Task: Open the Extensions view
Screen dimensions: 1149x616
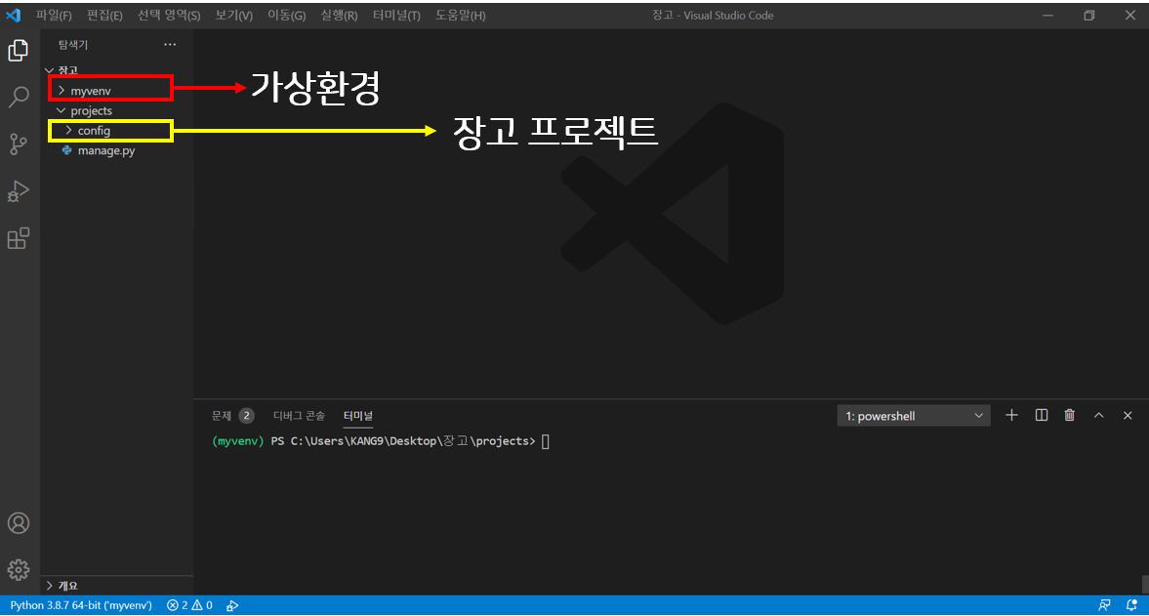Action: [x=19, y=238]
